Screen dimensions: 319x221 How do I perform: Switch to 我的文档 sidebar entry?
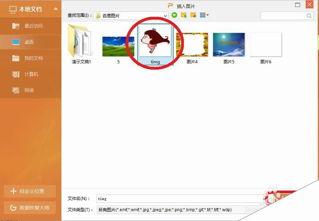[30, 58]
